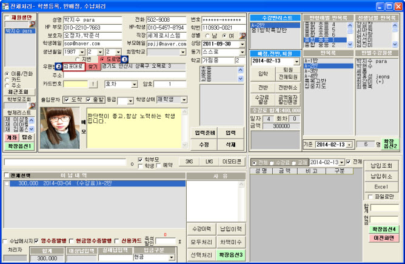Open the 학생상태 dropdown showing 재학생

184,100
